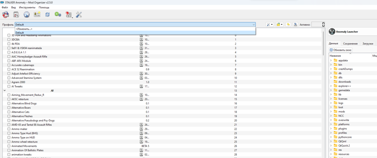Click the downloads folder icon
The width and height of the screenshot is (377, 158).
336,82
